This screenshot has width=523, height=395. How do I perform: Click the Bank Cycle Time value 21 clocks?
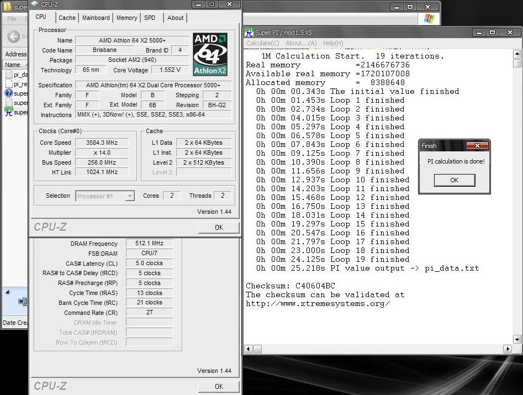(x=149, y=303)
